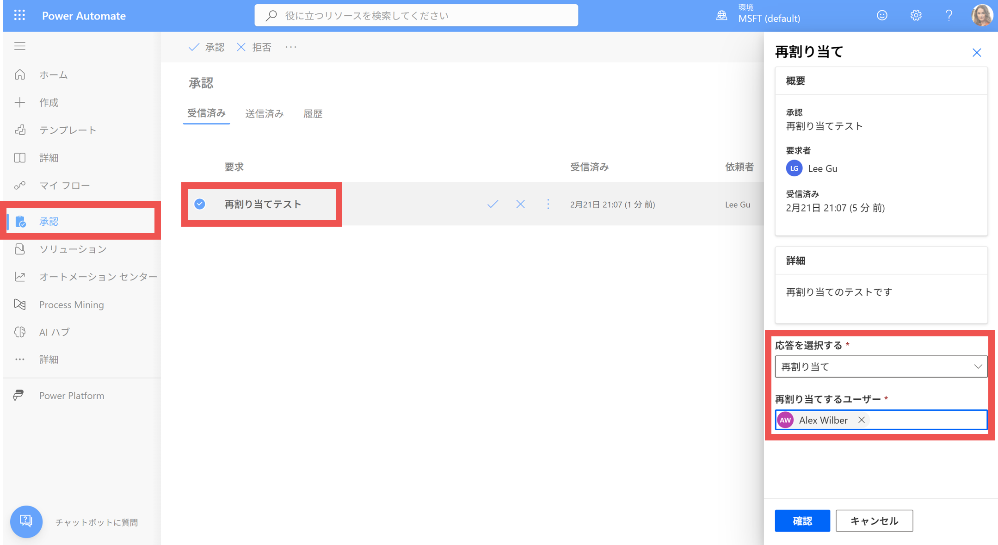Open the vertical ellipsis menu on the request row
The height and width of the screenshot is (545, 998).
pyautogui.click(x=548, y=204)
